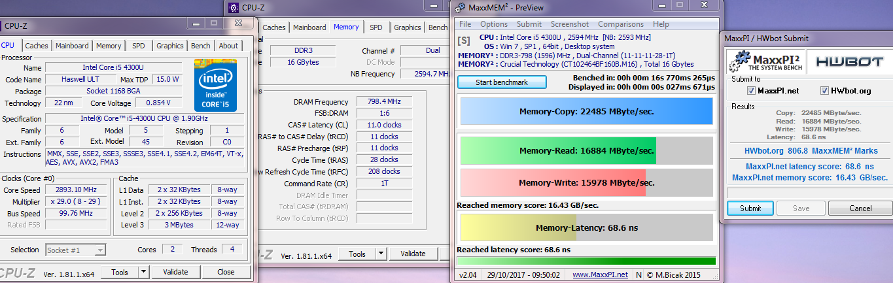Open the About tab in left CPU-Z
Screen dimensions: 893x283
[x=228, y=46]
